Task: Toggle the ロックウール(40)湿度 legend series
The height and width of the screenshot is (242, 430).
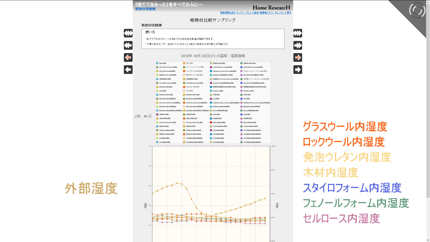Action: point(194,71)
